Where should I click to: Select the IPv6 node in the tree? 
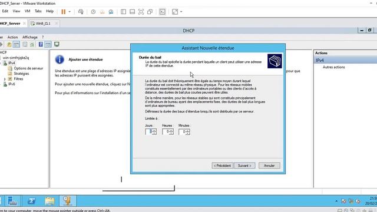point(11,84)
